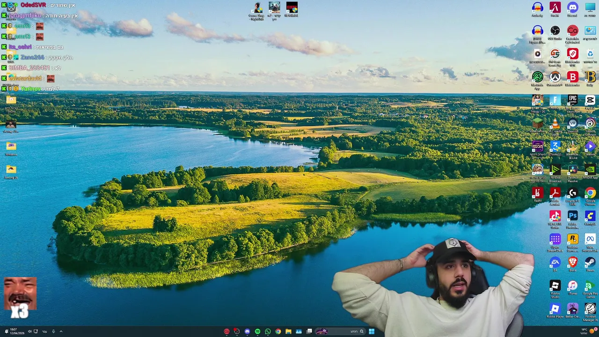599x337 pixels.
Task: Open the Stremio desktop shortcut
Action: click(590, 147)
